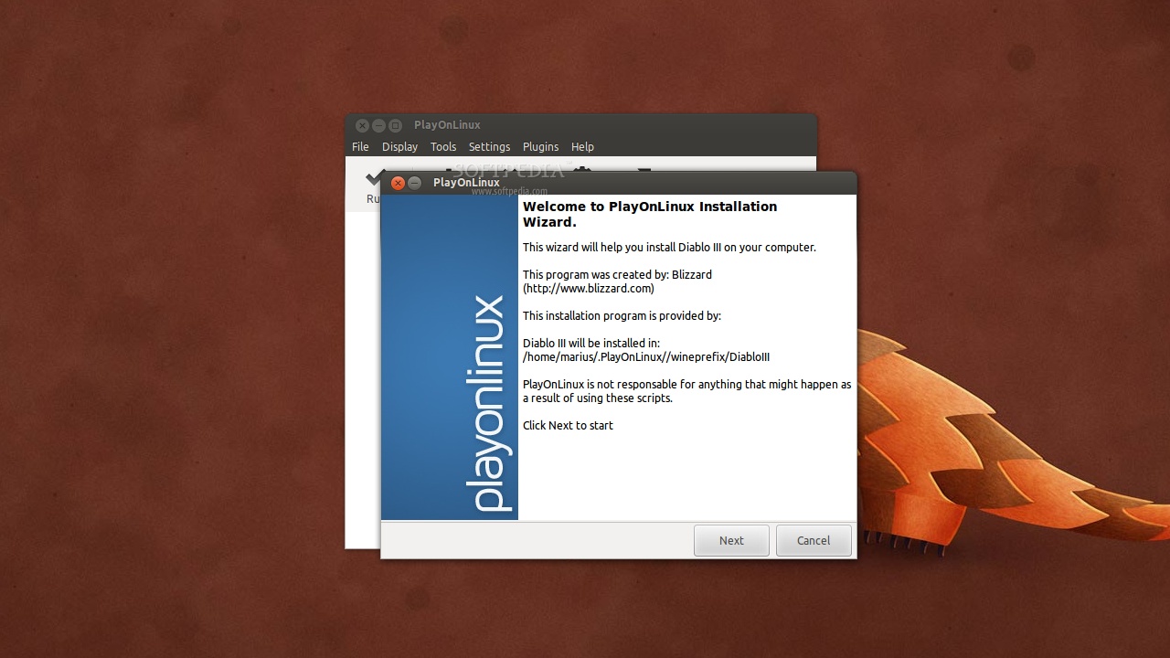The image size is (1170, 658).
Task: Click the wizard's PlayOnLinux title bar text
Action: [x=466, y=183]
